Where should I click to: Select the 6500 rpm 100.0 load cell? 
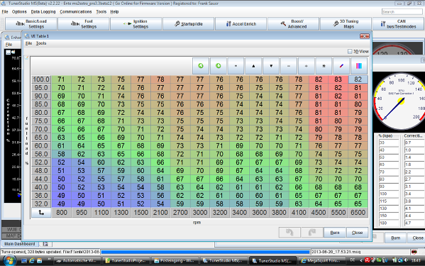click(x=358, y=79)
